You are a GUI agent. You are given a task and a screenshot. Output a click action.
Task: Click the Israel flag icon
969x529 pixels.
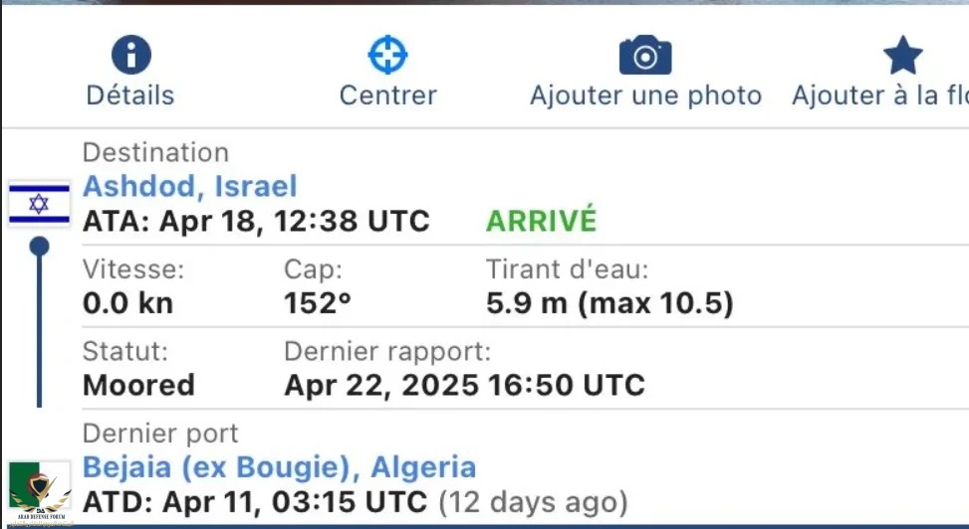[x=39, y=204]
